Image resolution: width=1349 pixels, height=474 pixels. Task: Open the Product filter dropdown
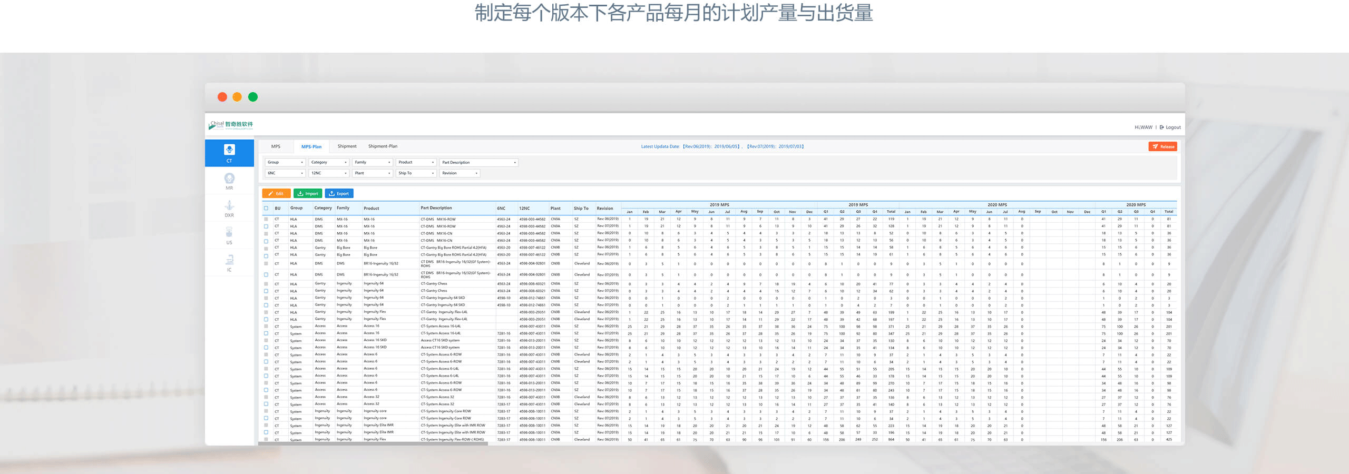[416, 162]
